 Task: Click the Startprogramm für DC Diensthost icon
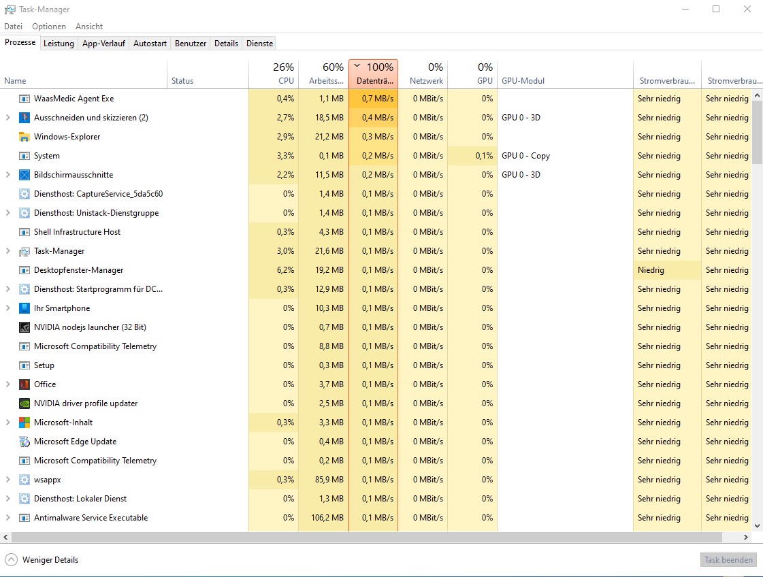tap(25, 289)
